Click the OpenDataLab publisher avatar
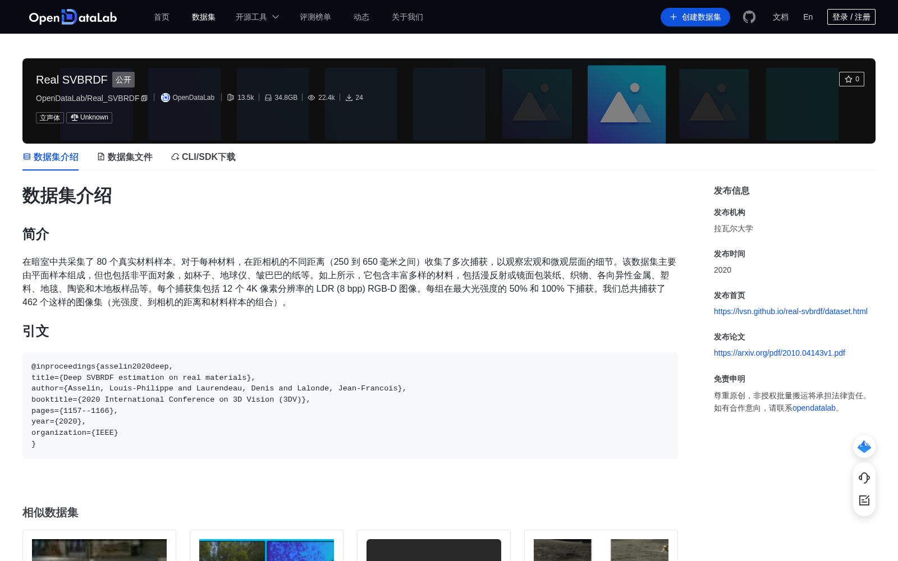Screen dimensions: 898x561 (x=166, y=98)
